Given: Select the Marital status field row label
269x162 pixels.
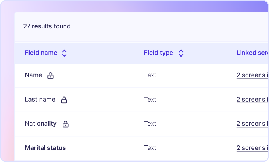Looking at the screenshot, I should click(45, 148).
